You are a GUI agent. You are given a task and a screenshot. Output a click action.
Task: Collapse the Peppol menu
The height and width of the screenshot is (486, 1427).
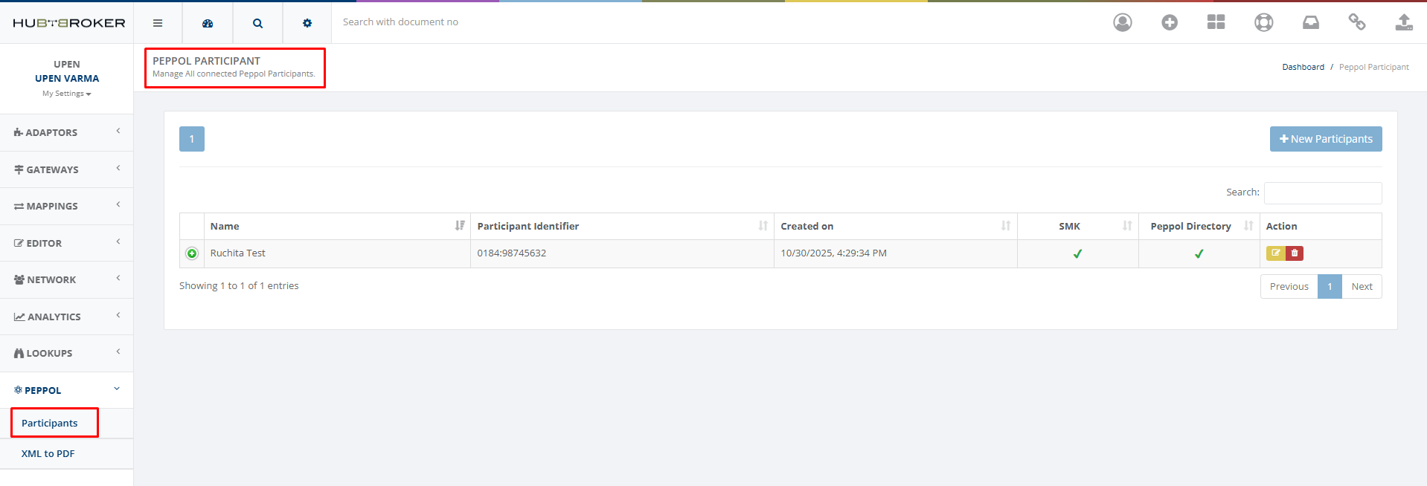pyautogui.click(x=67, y=390)
